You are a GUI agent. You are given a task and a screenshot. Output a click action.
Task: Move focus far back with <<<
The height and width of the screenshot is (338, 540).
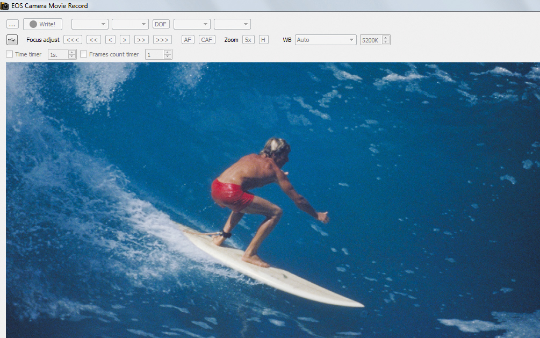coord(73,40)
